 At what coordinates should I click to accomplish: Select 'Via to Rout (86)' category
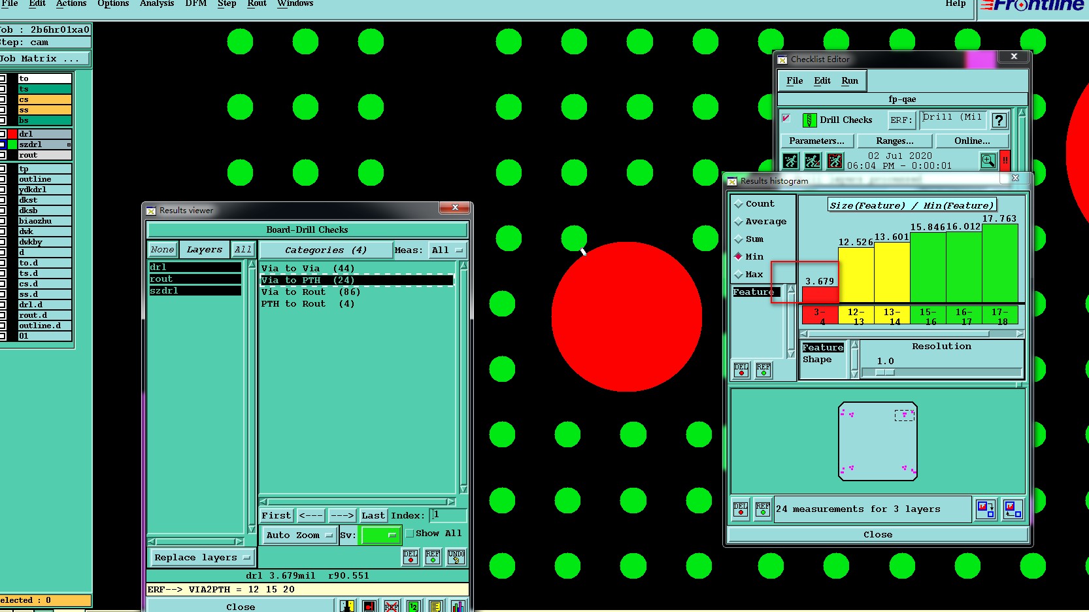point(310,292)
